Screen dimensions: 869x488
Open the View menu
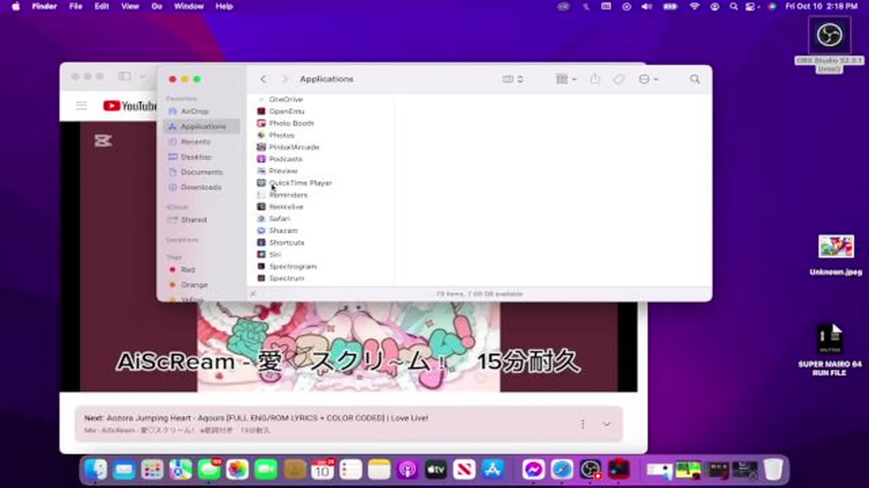[130, 6]
